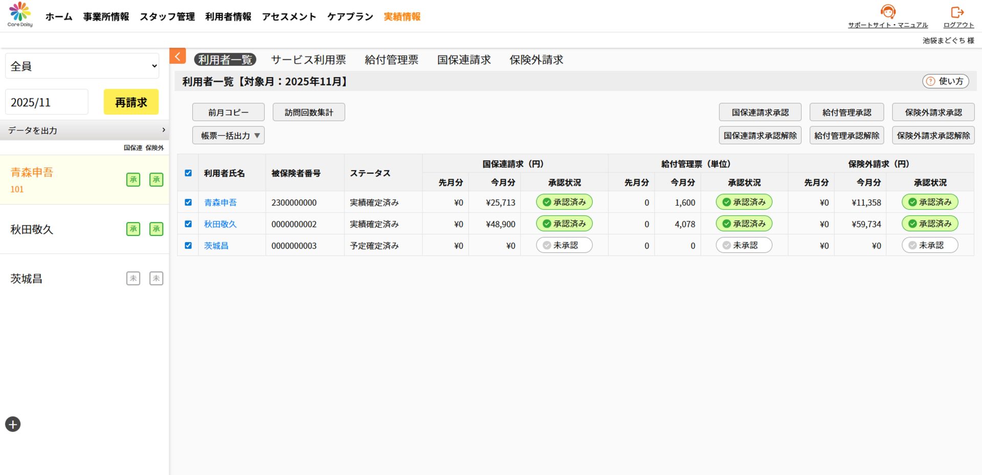Click 青森申吾's 国保連 approval badge in sidebar
This screenshot has width=982, height=475.
(x=133, y=180)
